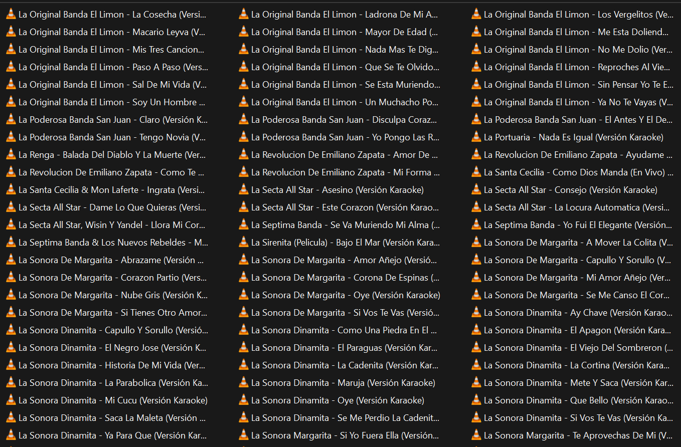Viewport: 681px width, 447px height.
Task: Click VLC icon beside La Secta All Star - Consejo
Action: click(476, 189)
